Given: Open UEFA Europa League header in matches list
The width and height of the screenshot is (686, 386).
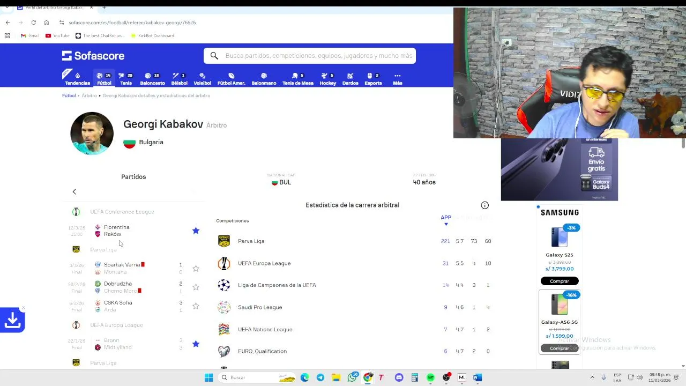Looking at the screenshot, I should 116,325.
